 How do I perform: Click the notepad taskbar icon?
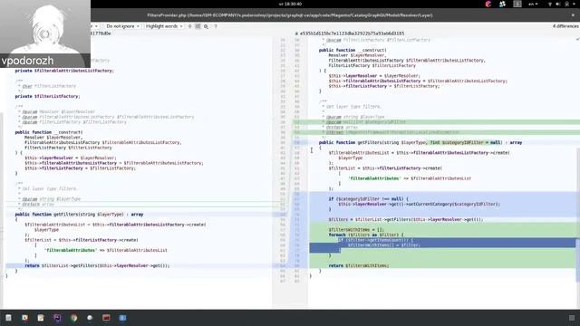41,318
